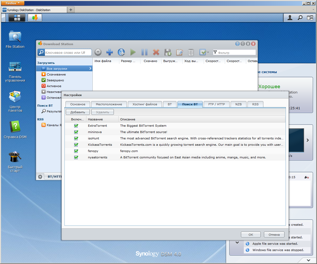Expand the right arrow on resource monitor widget
Viewport: 317px width, 264px height.
[x=307, y=140]
